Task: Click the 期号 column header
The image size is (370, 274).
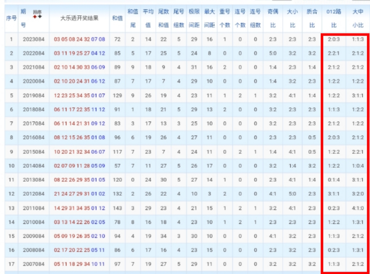Action: 23,18
